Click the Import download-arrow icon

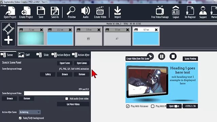click(x=118, y=13)
